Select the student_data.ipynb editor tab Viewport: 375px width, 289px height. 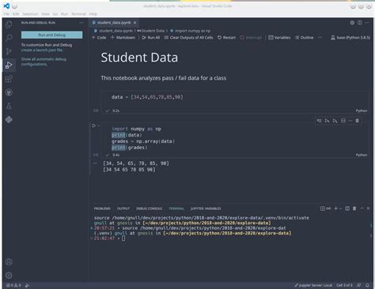[x=114, y=23]
